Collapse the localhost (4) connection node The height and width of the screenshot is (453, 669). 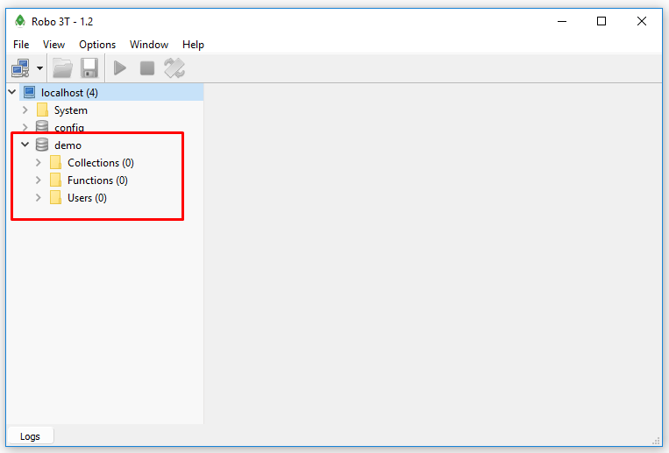coord(12,92)
